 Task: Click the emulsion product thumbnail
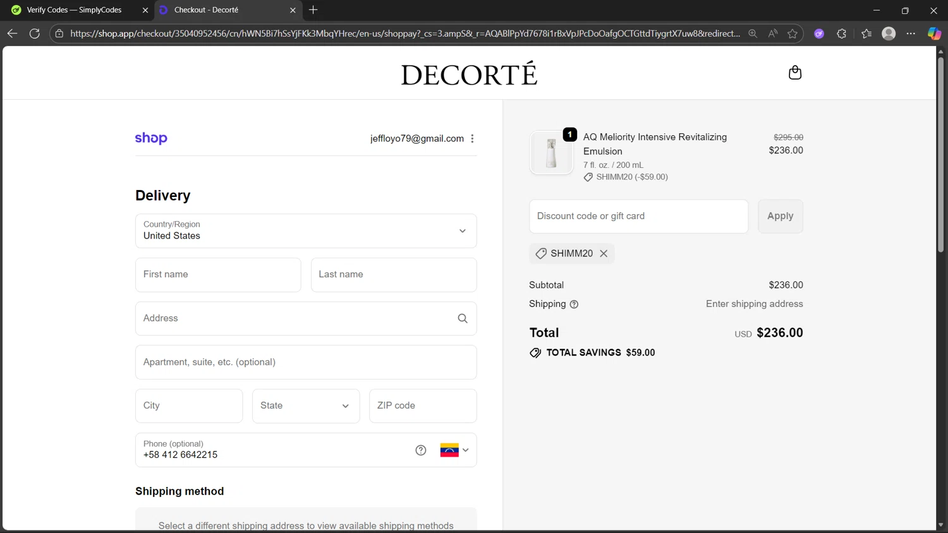pos(551,153)
